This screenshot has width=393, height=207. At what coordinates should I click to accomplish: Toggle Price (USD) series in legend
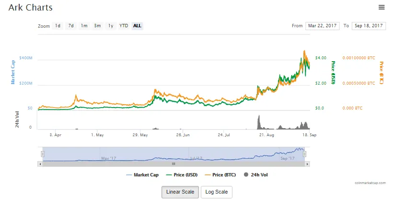click(x=182, y=175)
